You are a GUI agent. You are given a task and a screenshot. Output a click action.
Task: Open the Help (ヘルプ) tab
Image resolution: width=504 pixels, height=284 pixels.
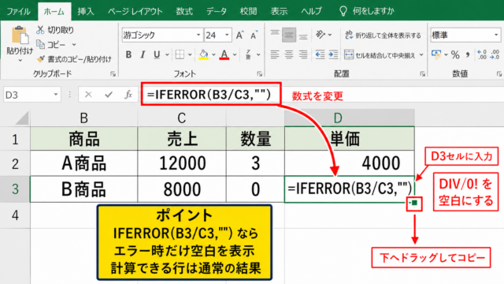[x=312, y=11]
